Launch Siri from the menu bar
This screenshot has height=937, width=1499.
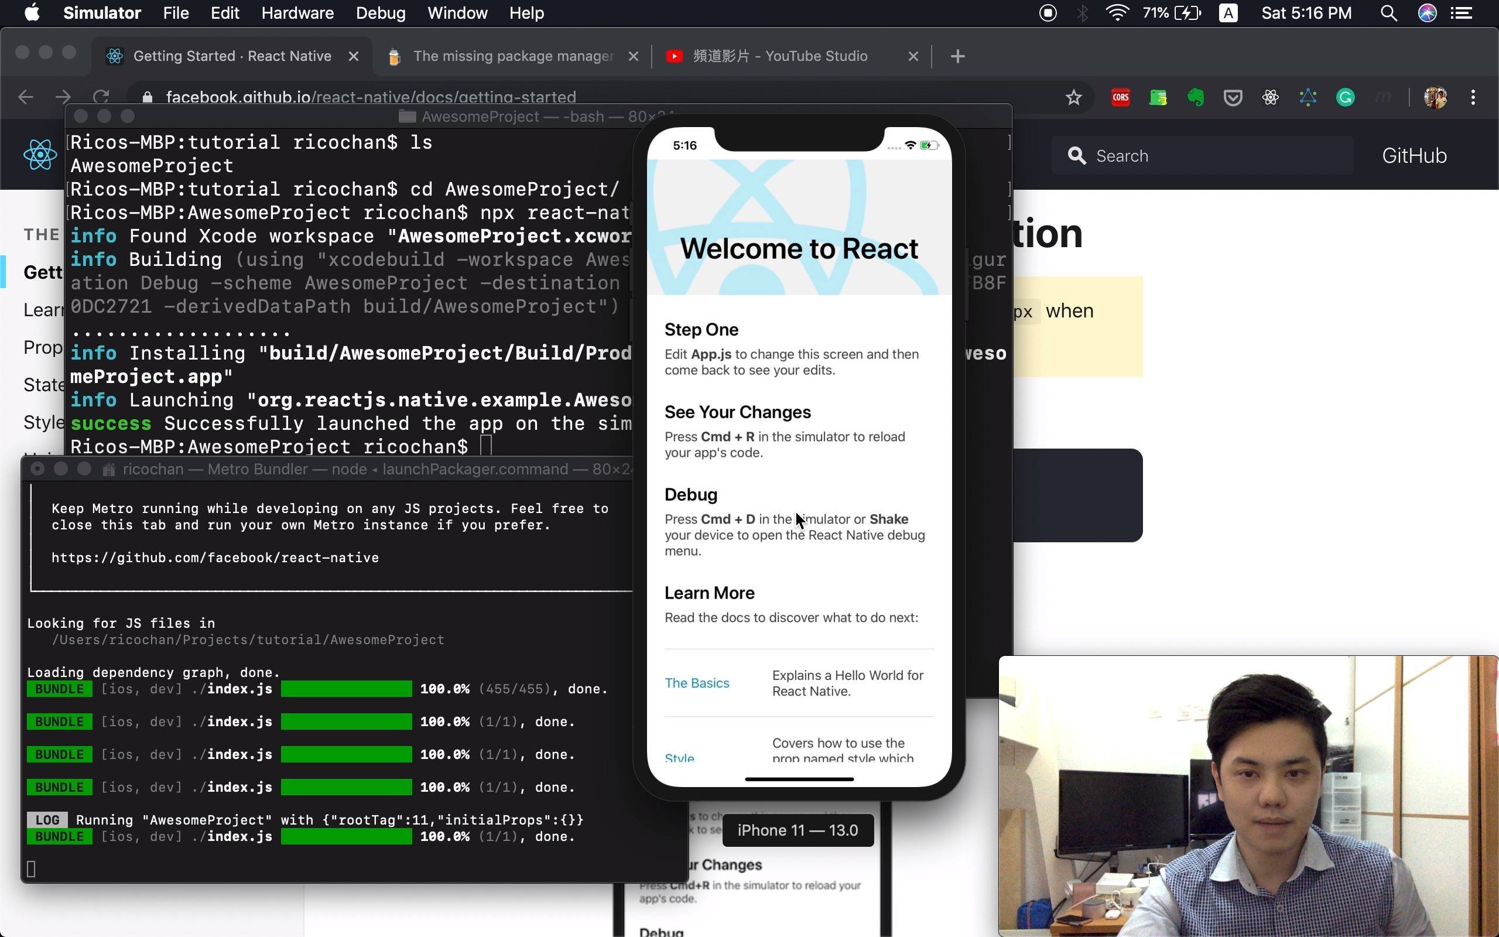pos(1427,13)
